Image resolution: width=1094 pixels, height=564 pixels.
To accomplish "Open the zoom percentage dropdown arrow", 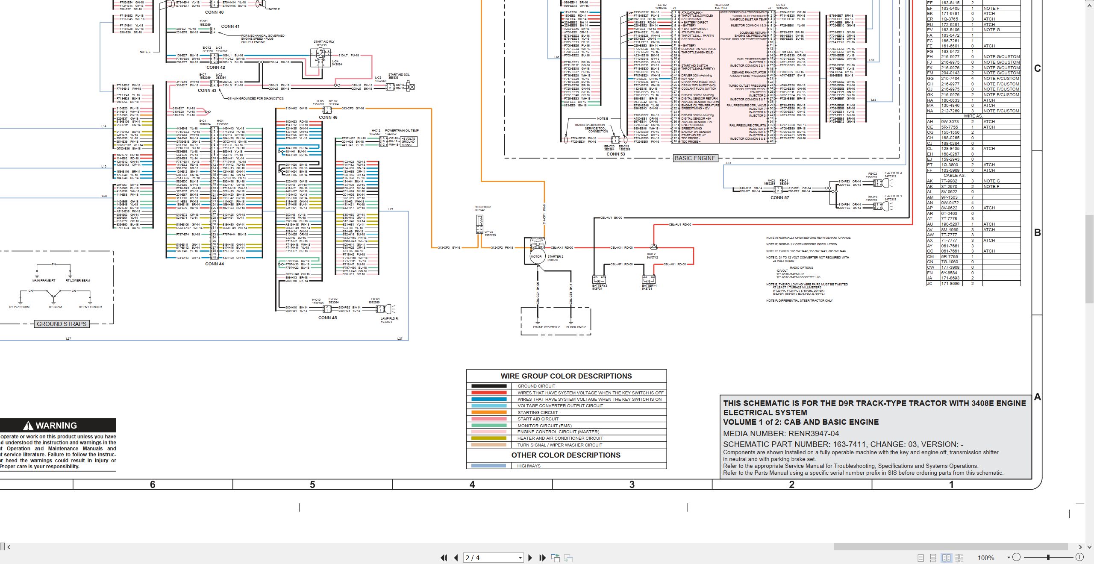I will tap(1009, 557).
